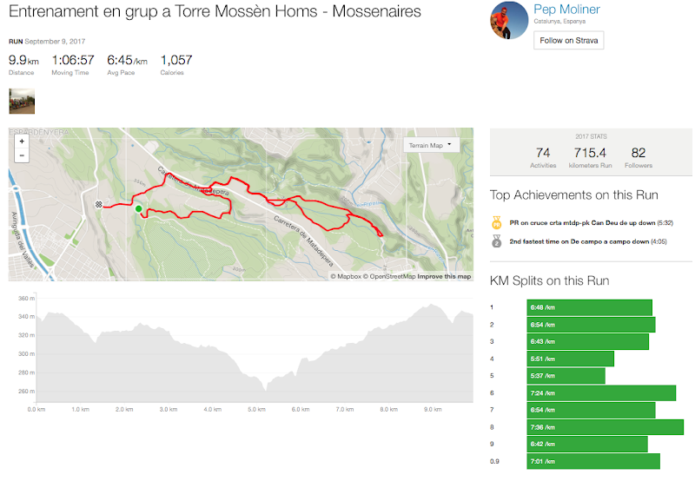Open the Can Deu PR segment
The image size is (695, 481).
[582, 223]
